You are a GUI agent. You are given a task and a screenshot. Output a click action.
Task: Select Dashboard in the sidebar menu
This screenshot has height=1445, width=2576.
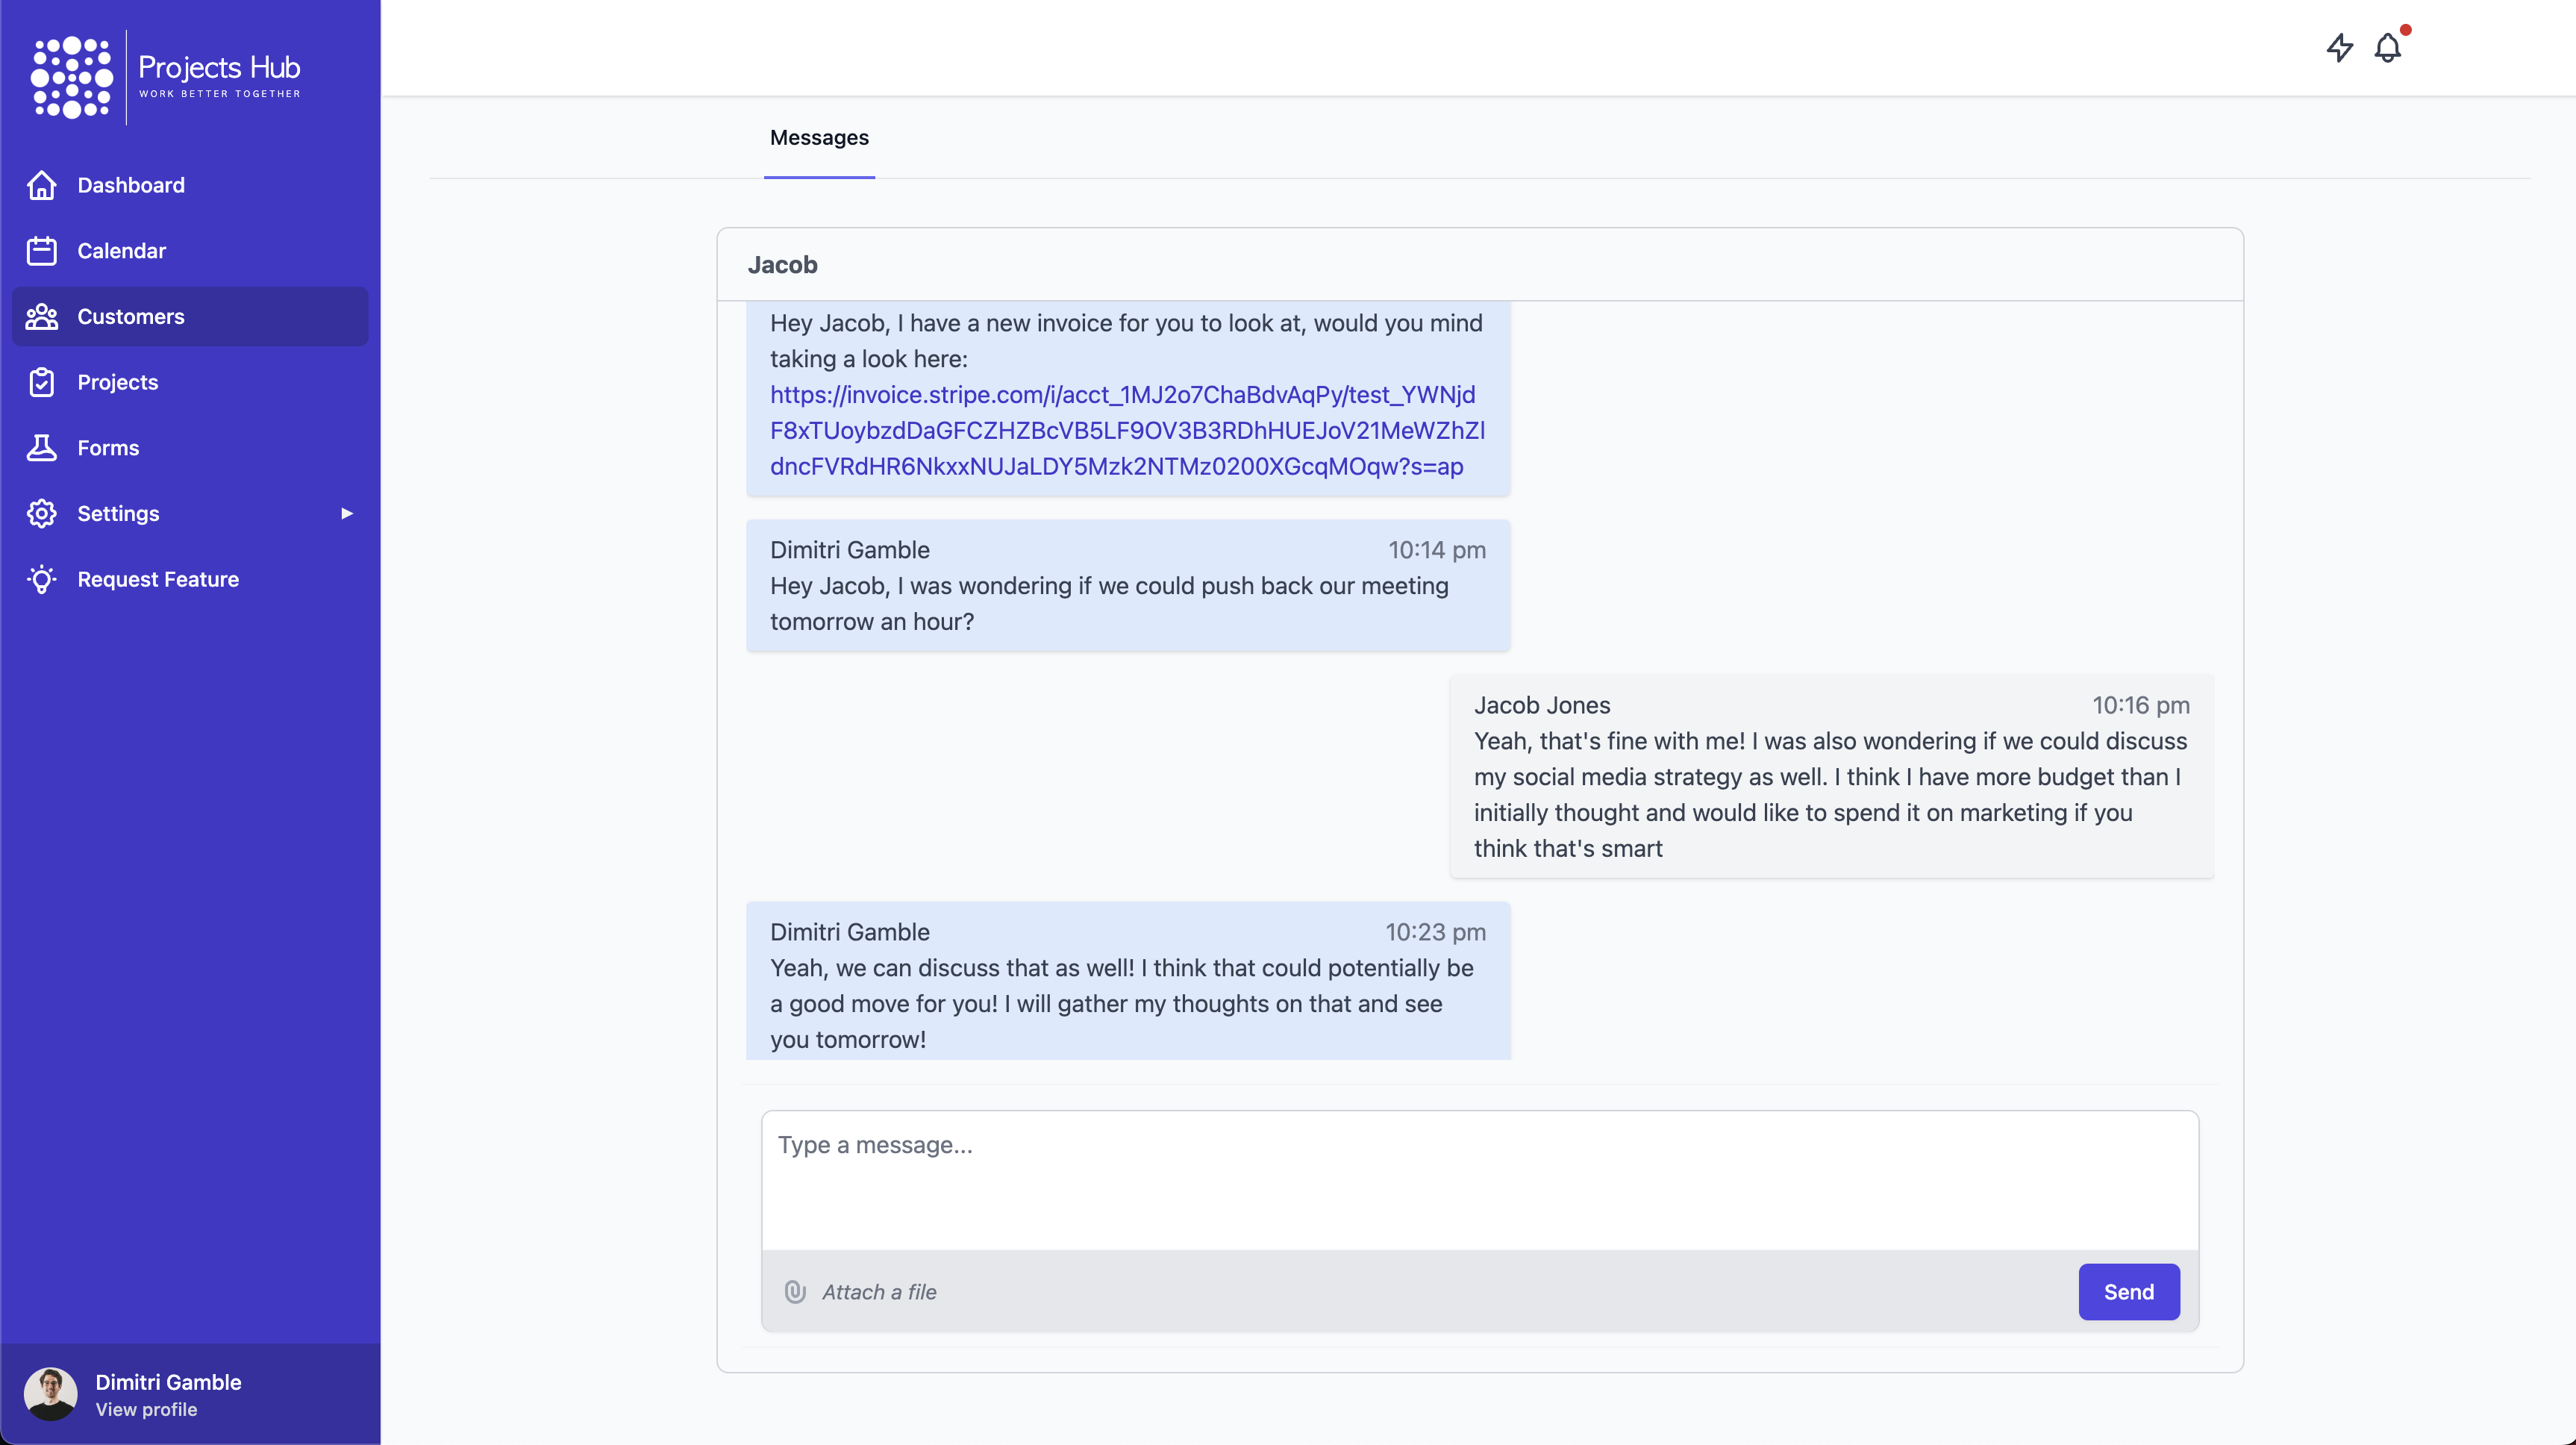(131, 186)
